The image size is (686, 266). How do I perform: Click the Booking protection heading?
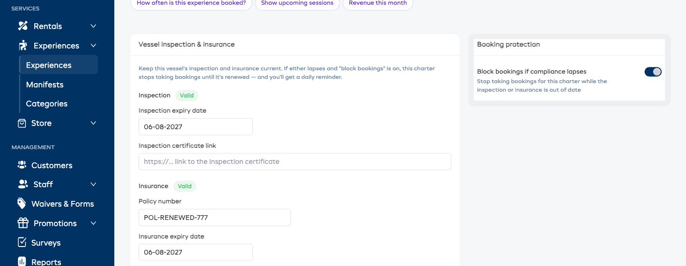(x=508, y=45)
